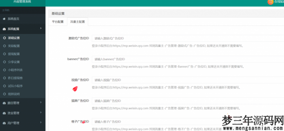Open the 用户管理 sidebar section
The width and height of the screenshot is (284, 131).
[23, 123]
